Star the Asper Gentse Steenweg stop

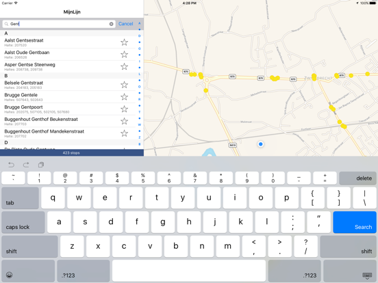pyautogui.click(x=124, y=66)
